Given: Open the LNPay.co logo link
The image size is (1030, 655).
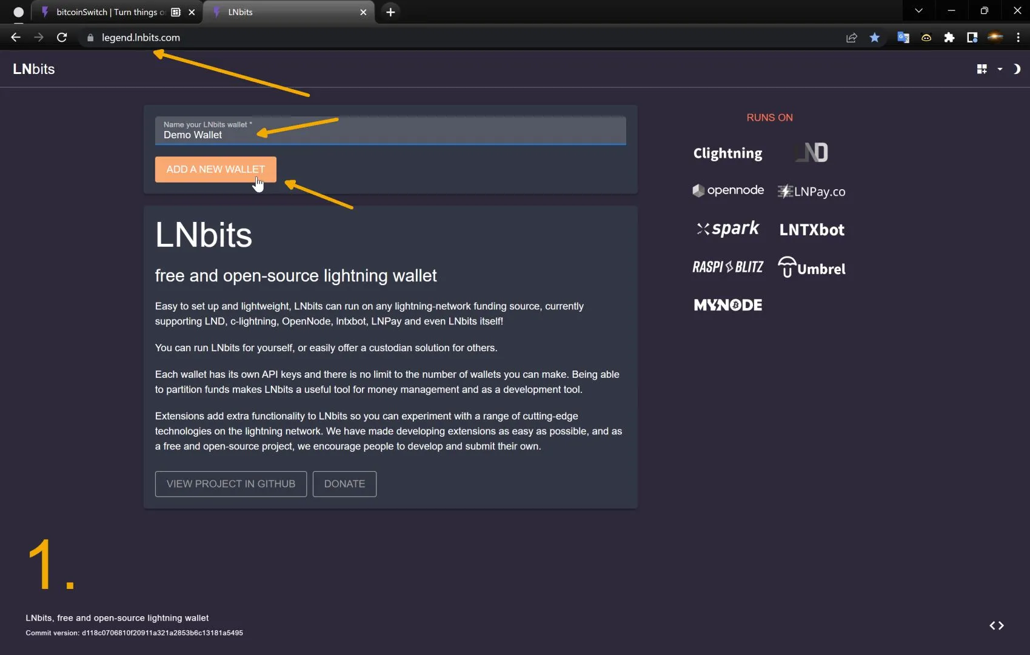Looking at the screenshot, I should [811, 192].
